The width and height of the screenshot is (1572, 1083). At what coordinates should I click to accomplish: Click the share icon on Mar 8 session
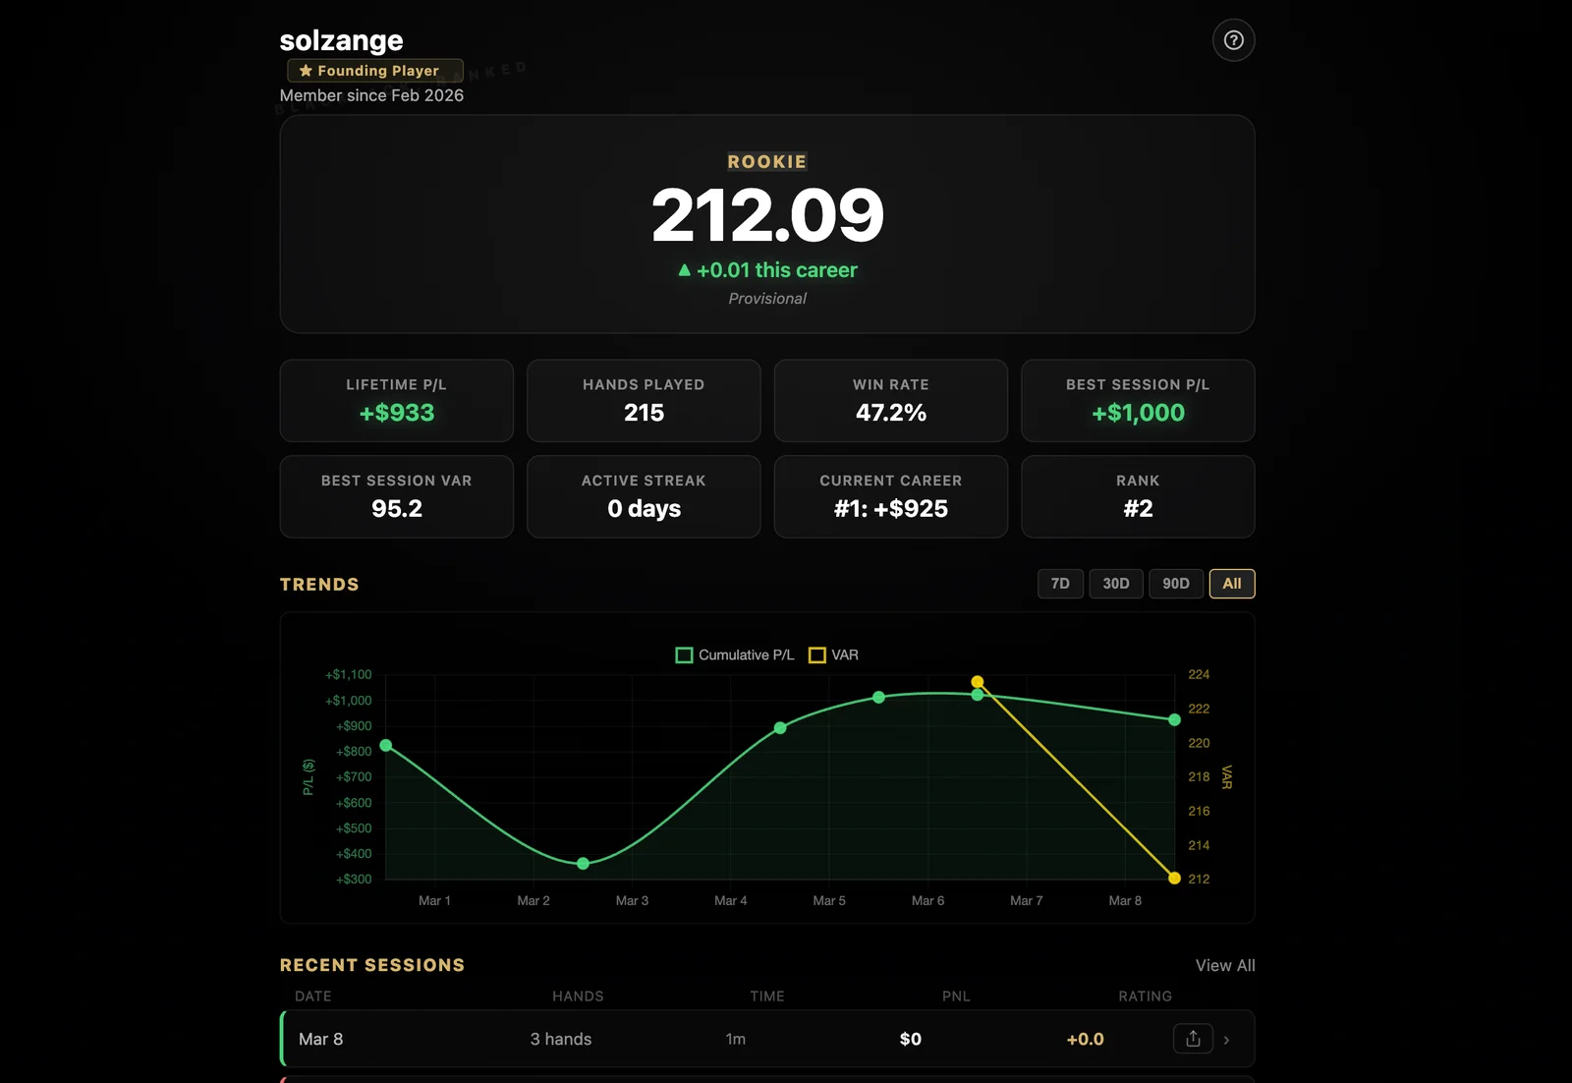pyautogui.click(x=1193, y=1039)
